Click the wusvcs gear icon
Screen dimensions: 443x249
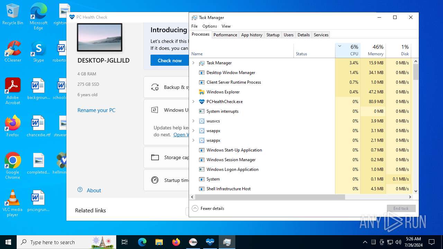click(x=202, y=121)
